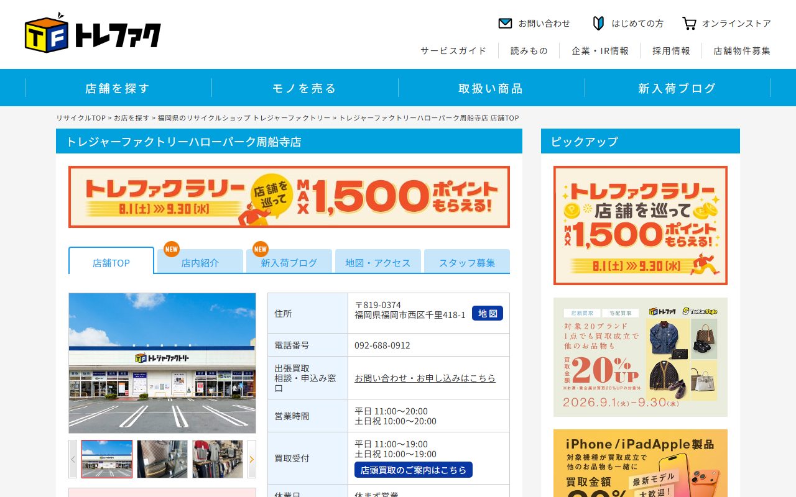Click phone number 092-688-0912
The image size is (796, 497).
coord(382,345)
